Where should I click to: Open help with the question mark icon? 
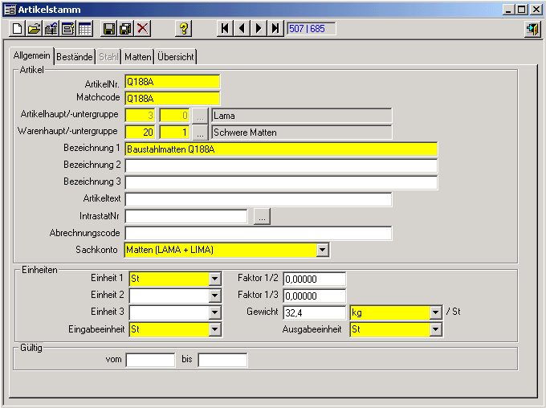[x=184, y=29]
